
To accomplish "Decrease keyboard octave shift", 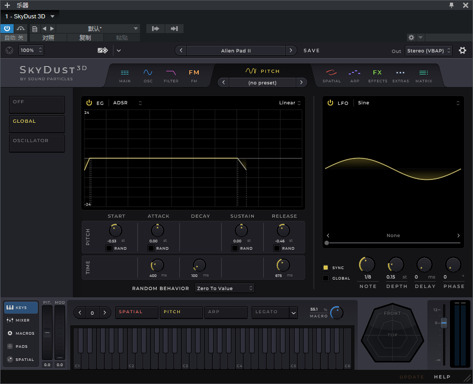I will pos(80,313).
